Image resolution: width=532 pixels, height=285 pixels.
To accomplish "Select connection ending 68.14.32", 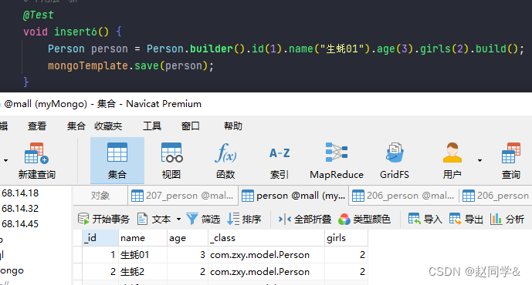I will coord(20,209).
